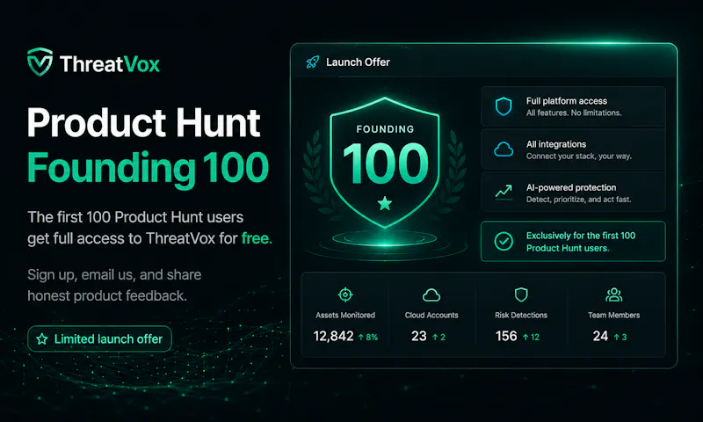
Task: Click the Exclusively for the first 100 box
Action: coord(573,241)
